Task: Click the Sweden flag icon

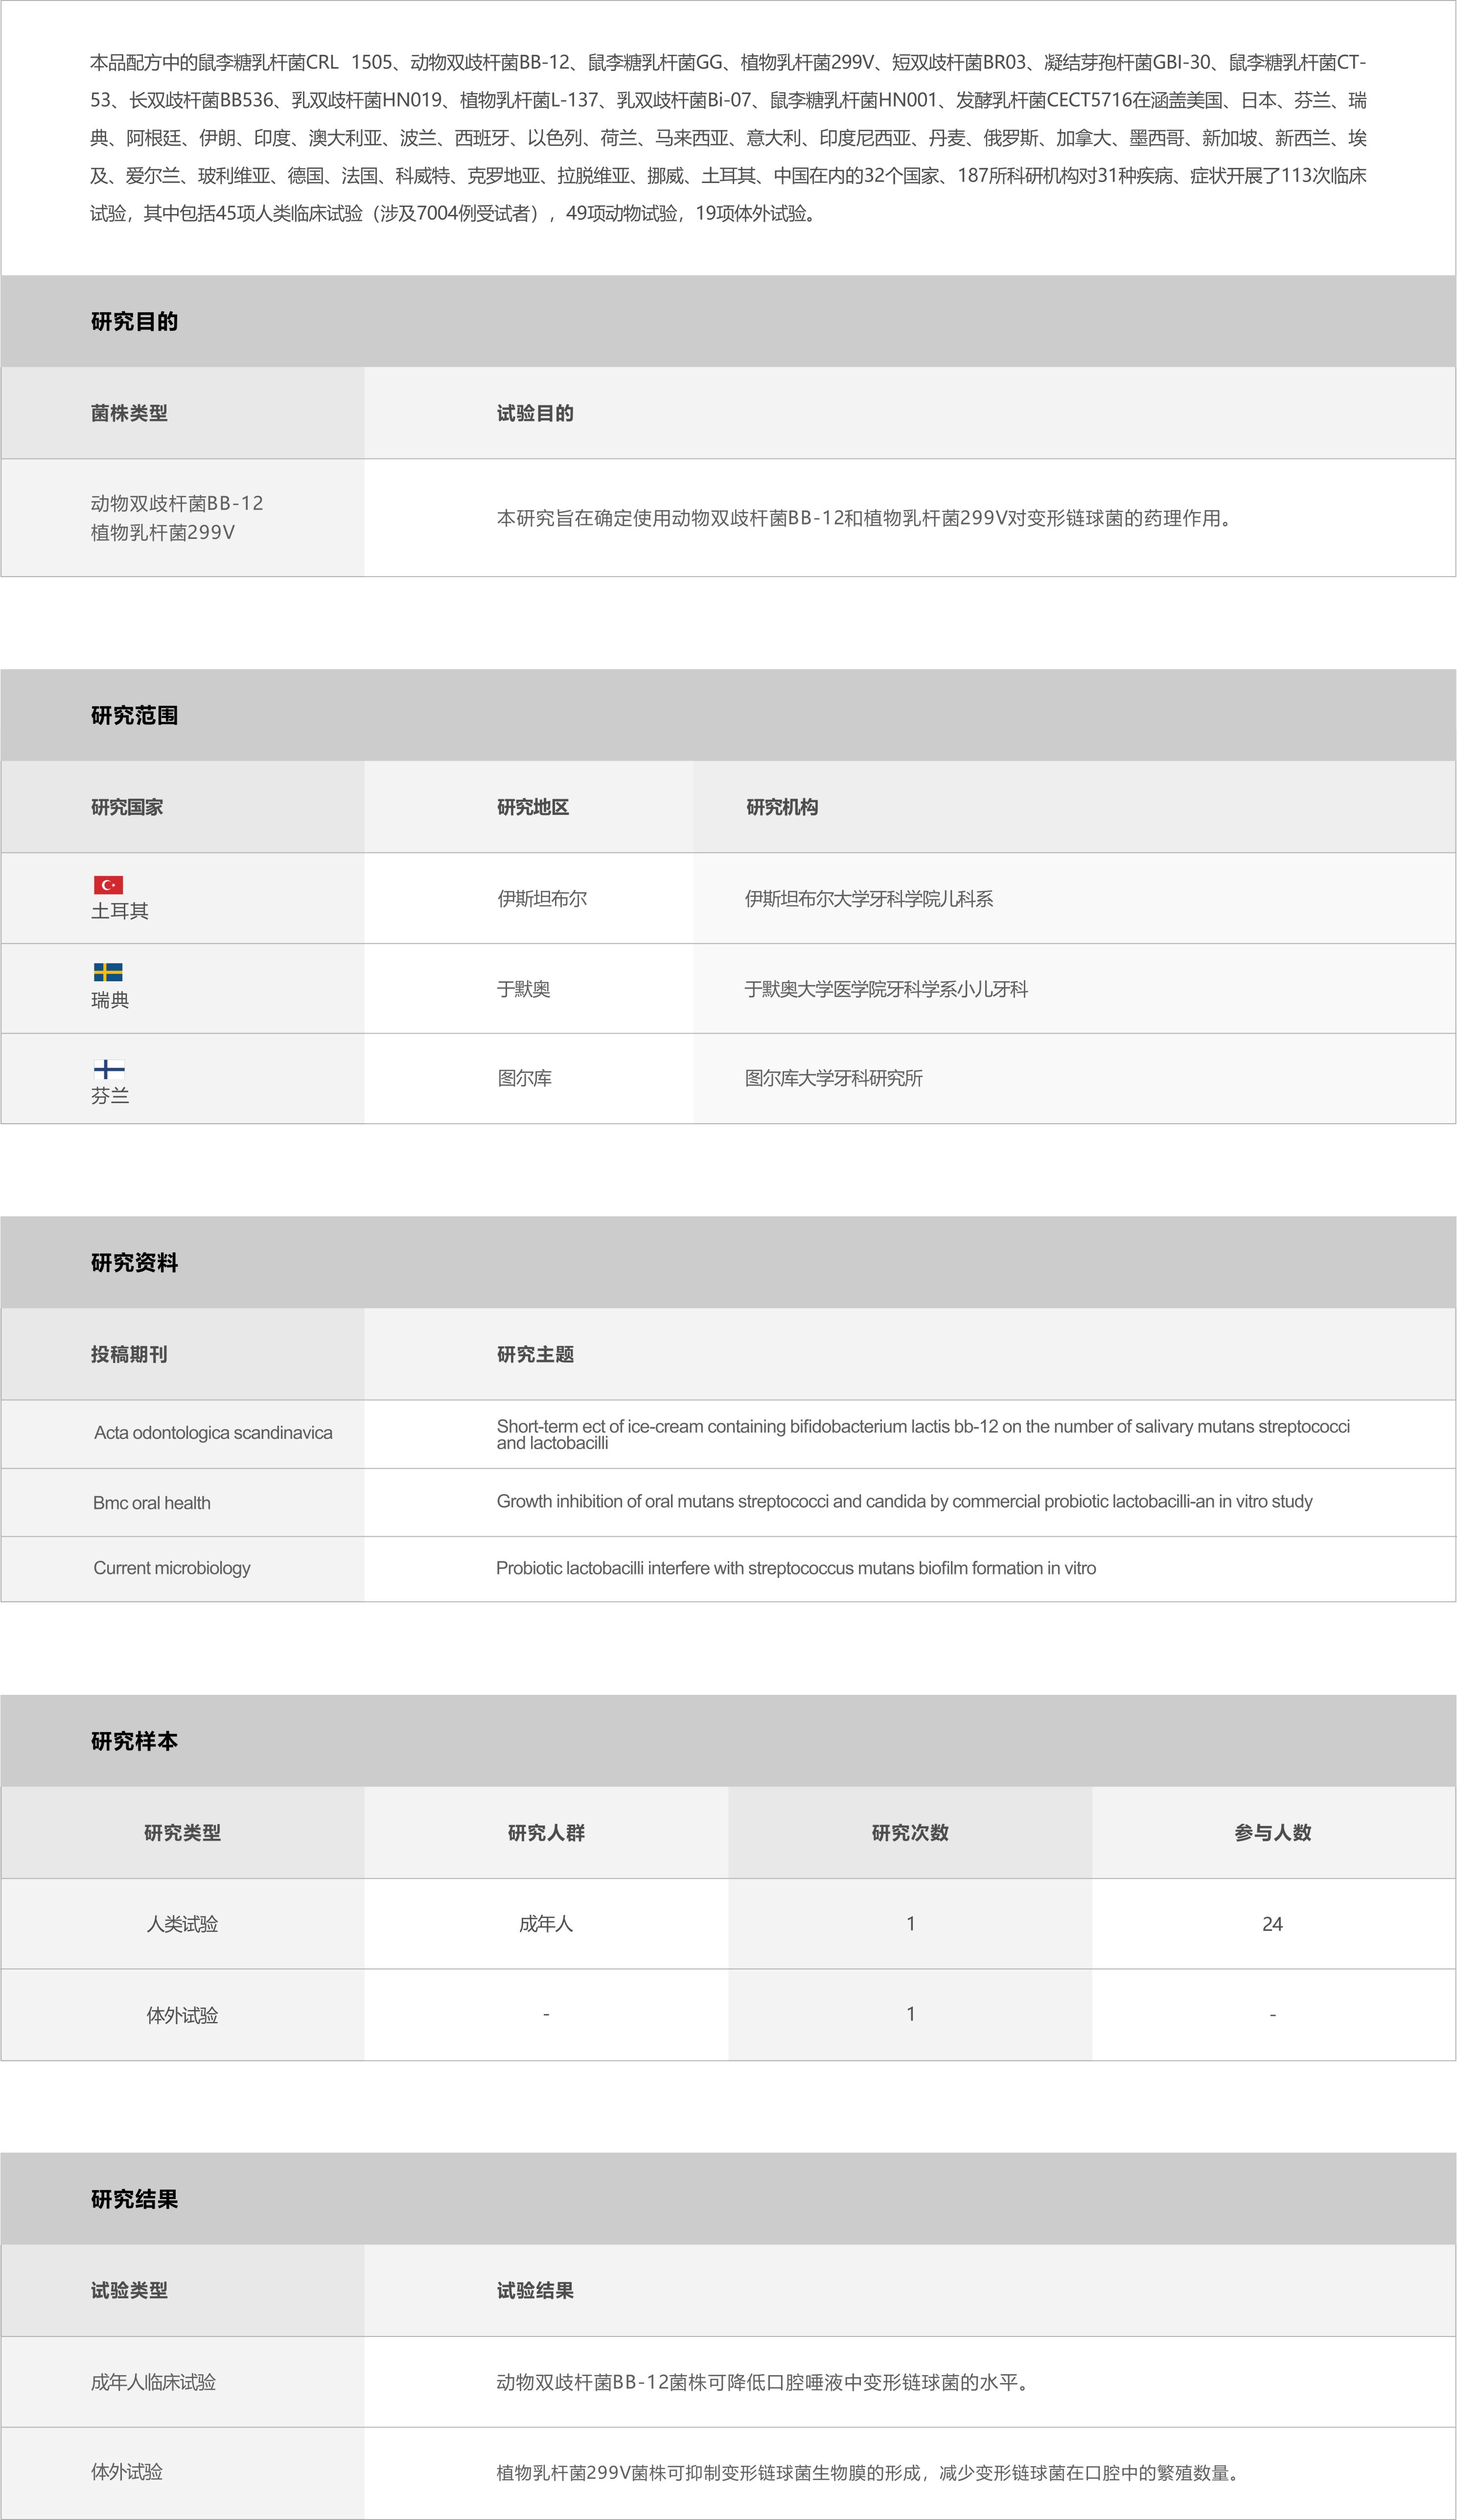Action: pos(108,972)
